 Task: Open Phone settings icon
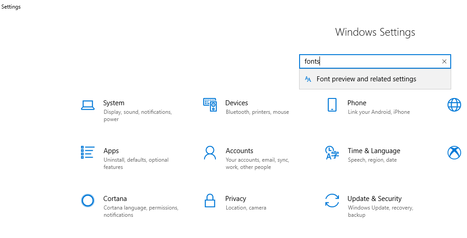(x=332, y=105)
